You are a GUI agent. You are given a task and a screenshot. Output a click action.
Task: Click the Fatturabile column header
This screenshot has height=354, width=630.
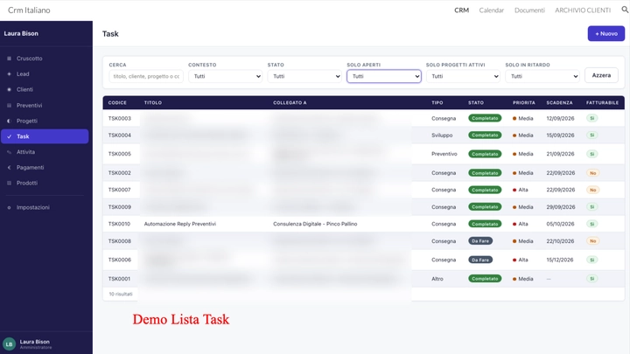(x=602, y=103)
